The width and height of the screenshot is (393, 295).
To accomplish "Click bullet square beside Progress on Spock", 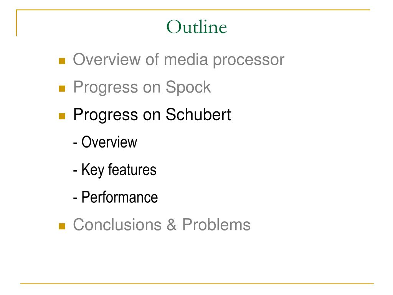I will click(62, 89).
